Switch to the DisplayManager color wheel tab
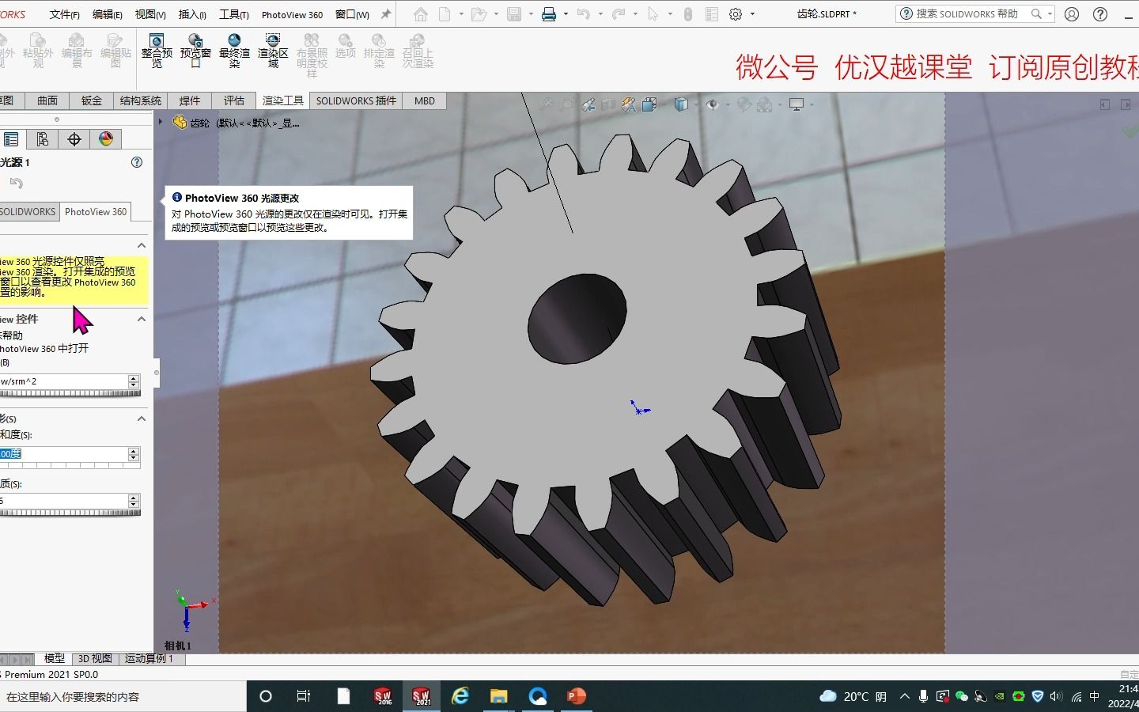 (105, 138)
